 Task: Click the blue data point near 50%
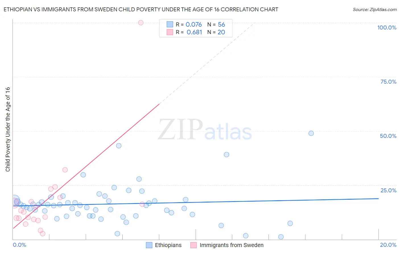coord(311,133)
